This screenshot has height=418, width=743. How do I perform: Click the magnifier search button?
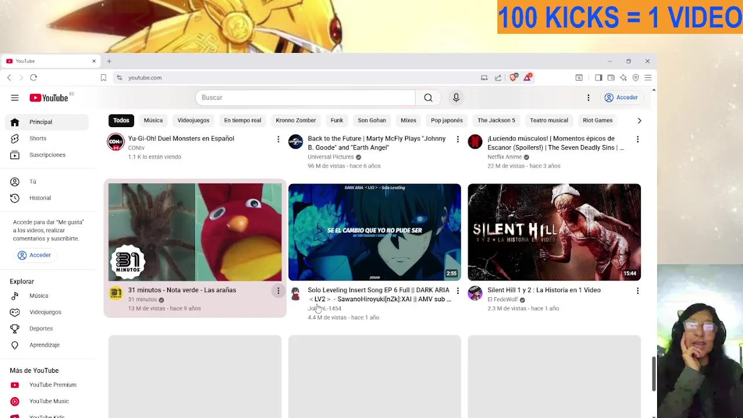tap(428, 98)
